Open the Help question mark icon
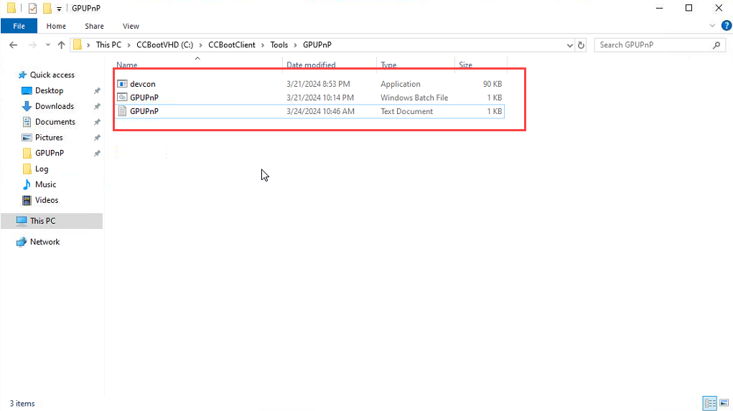 tap(726, 26)
